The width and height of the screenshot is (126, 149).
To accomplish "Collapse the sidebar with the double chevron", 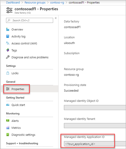I will click(56, 18).
